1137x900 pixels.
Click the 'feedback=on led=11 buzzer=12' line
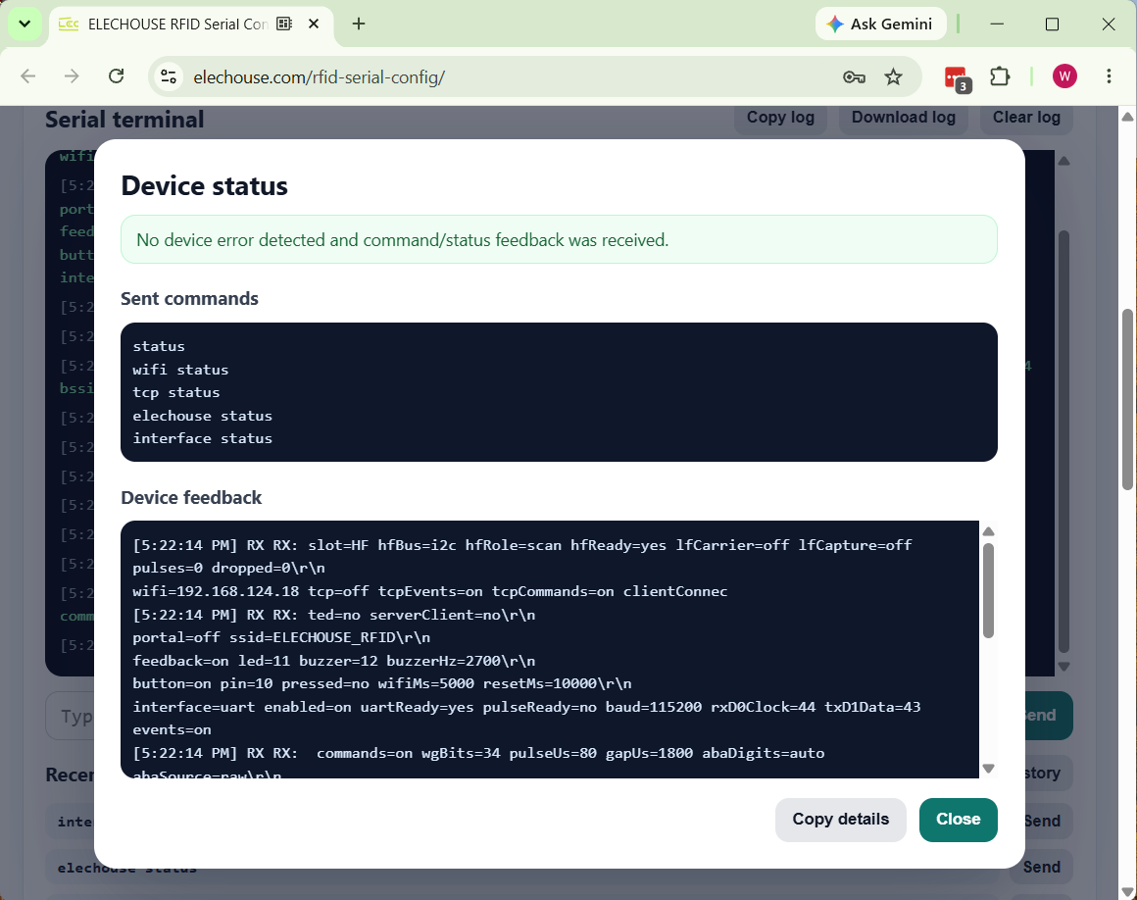(x=333, y=661)
